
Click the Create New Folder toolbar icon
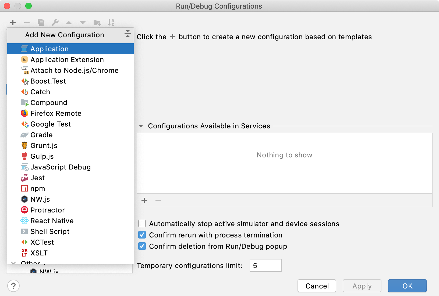click(x=97, y=23)
